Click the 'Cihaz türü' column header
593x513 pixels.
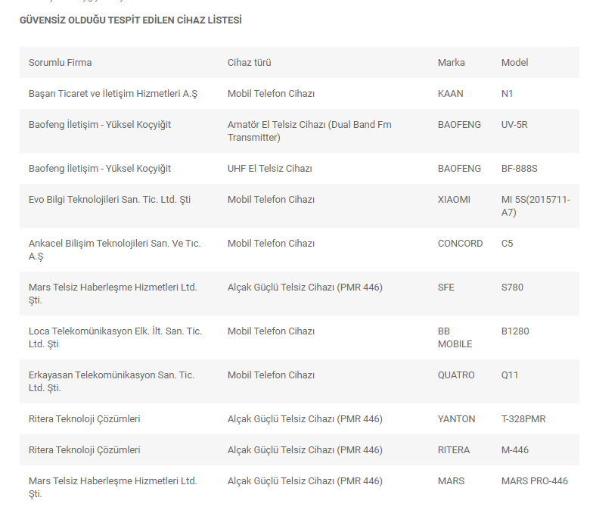click(x=249, y=62)
